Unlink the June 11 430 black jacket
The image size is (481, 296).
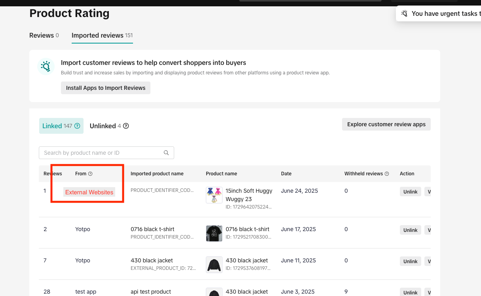(x=410, y=262)
